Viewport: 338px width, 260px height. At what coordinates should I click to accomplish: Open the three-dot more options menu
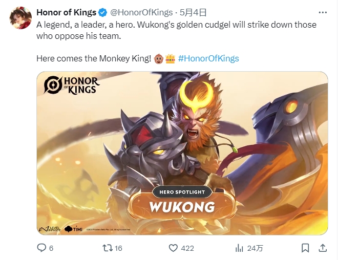(x=323, y=12)
